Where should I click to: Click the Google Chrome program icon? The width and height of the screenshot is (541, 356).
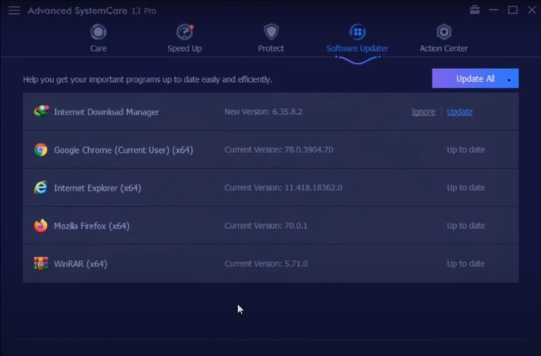click(41, 149)
